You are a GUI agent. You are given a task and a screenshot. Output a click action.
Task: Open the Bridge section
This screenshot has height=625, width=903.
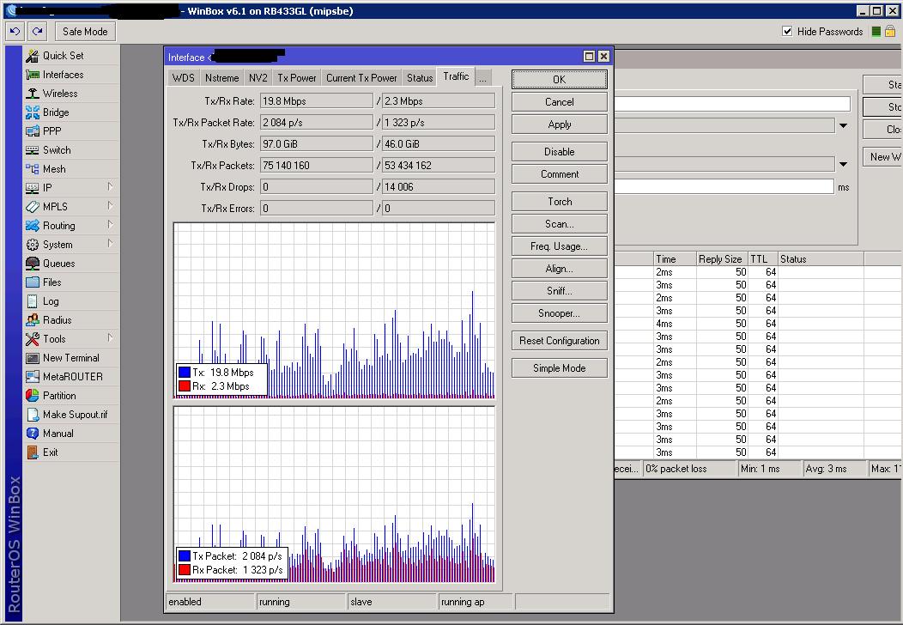pyautogui.click(x=56, y=112)
